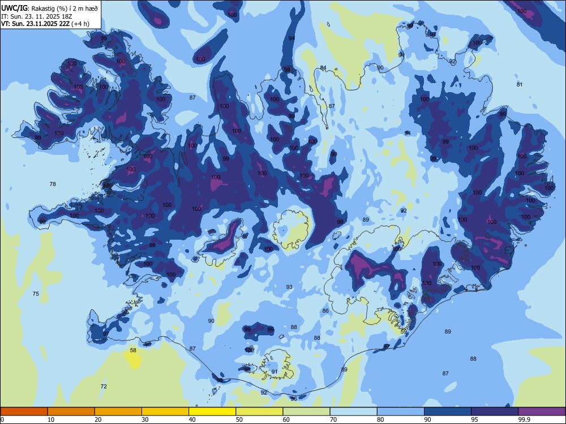Click the humidity value 86 in the southern highlands

(325, 310)
